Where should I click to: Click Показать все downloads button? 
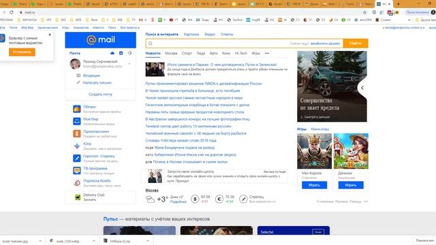(x=424, y=240)
